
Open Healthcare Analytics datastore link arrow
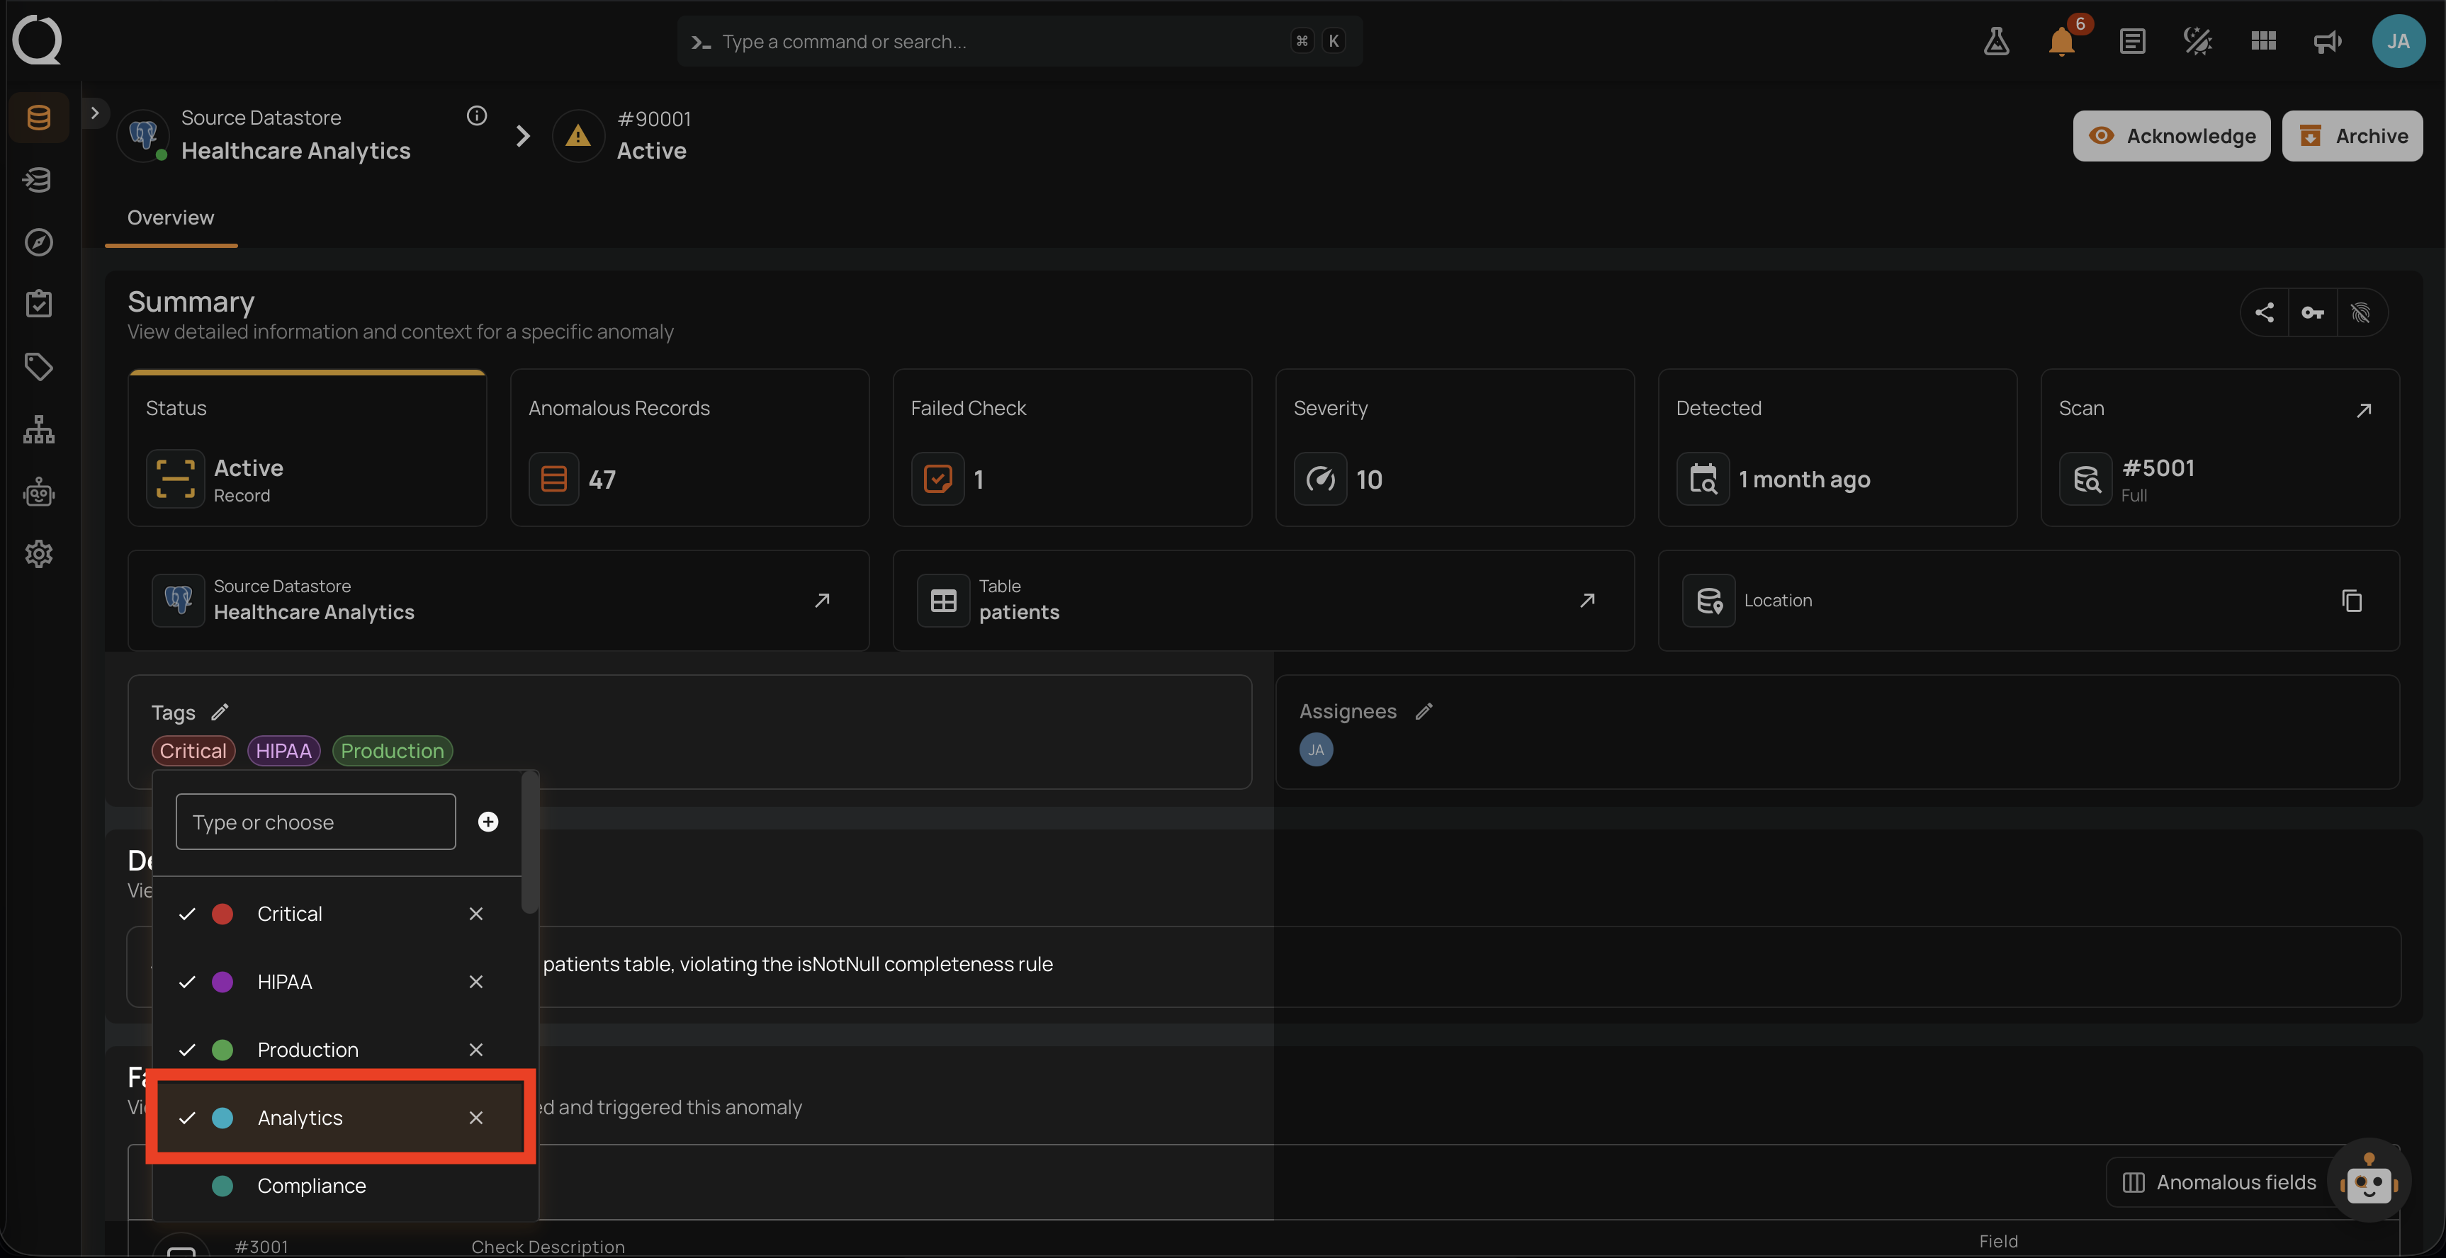coord(822,600)
